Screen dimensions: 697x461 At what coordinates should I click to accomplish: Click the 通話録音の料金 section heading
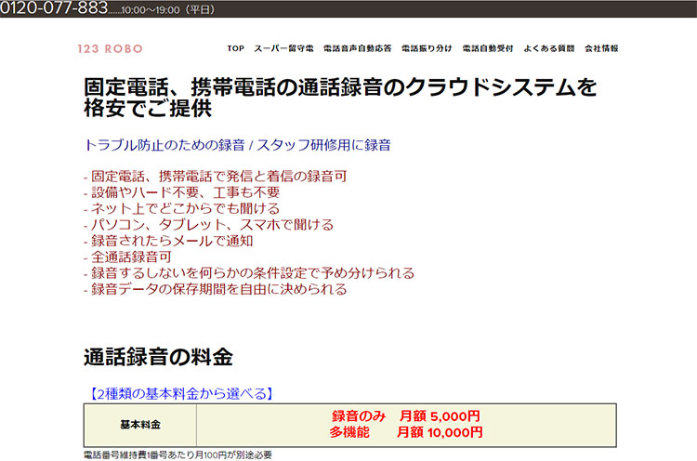(x=158, y=356)
